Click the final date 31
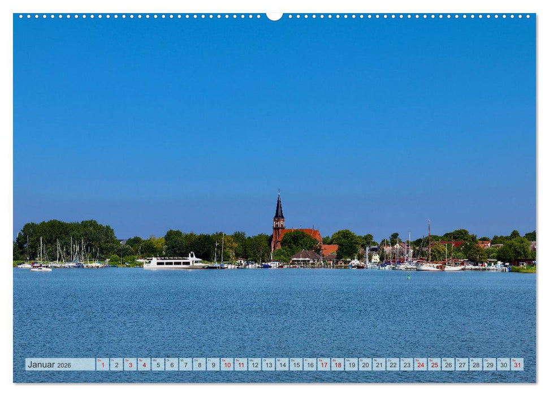The height and width of the screenshot is (396, 549). coord(518,365)
